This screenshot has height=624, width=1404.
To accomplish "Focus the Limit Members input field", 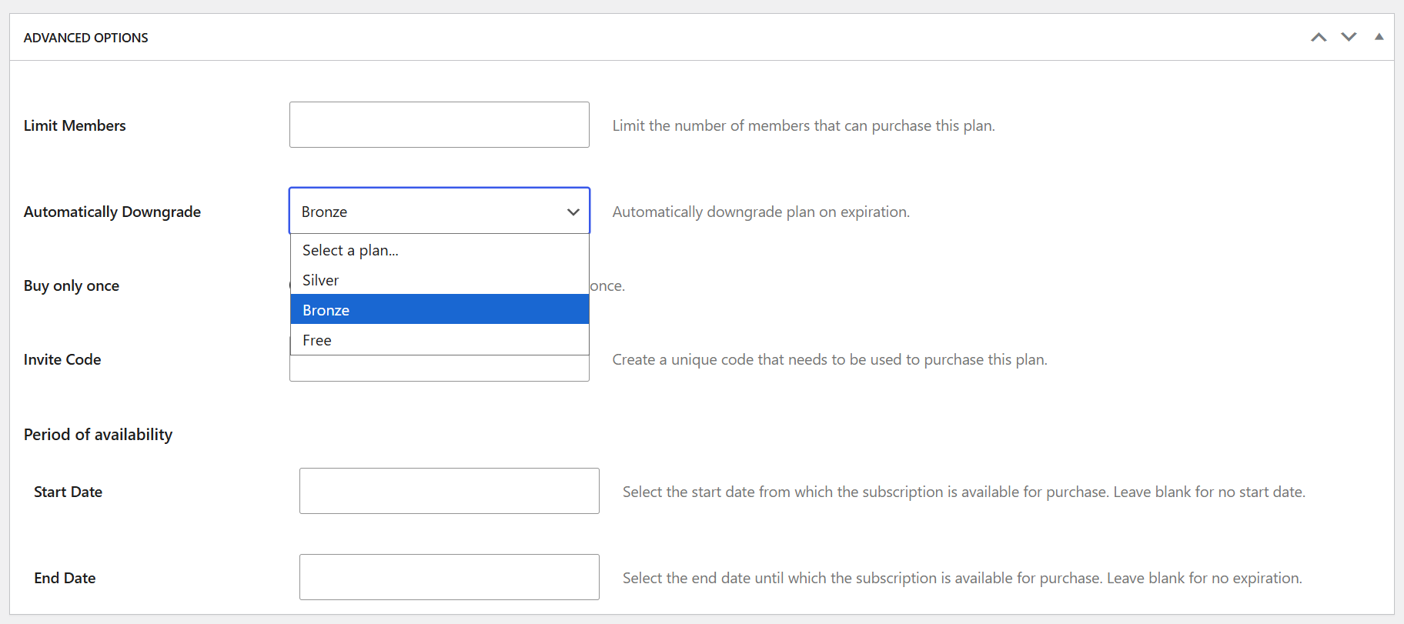I will click(x=439, y=125).
